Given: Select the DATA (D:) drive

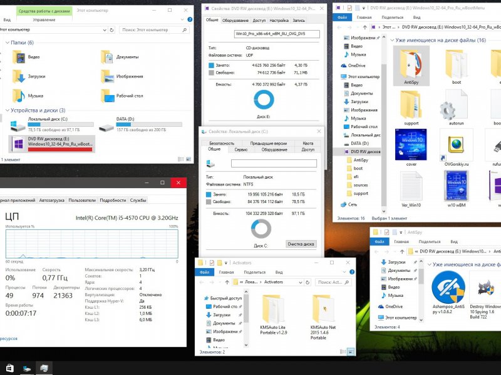Looking at the screenshot, I should tap(140, 124).
